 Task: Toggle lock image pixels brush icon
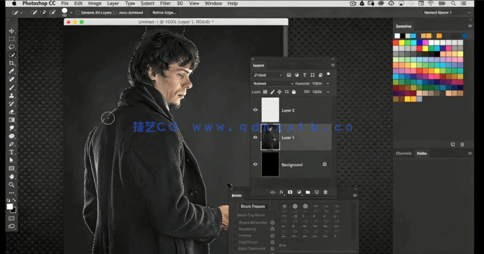click(272, 92)
